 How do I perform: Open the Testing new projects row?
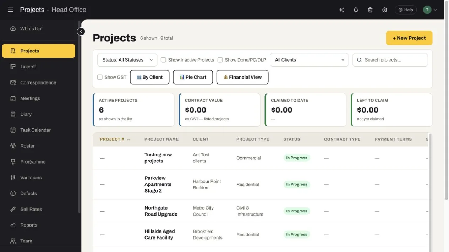[x=261, y=158]
